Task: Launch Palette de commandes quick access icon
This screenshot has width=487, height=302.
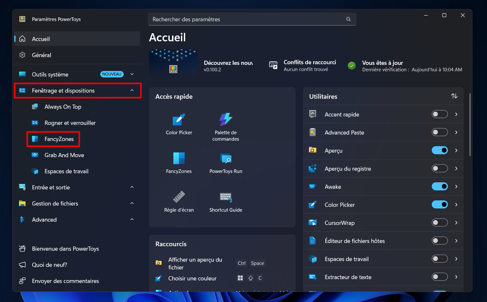Action: click(x=226, y=127)
